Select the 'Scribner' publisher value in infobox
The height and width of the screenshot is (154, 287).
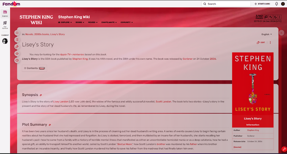point(251,136)
